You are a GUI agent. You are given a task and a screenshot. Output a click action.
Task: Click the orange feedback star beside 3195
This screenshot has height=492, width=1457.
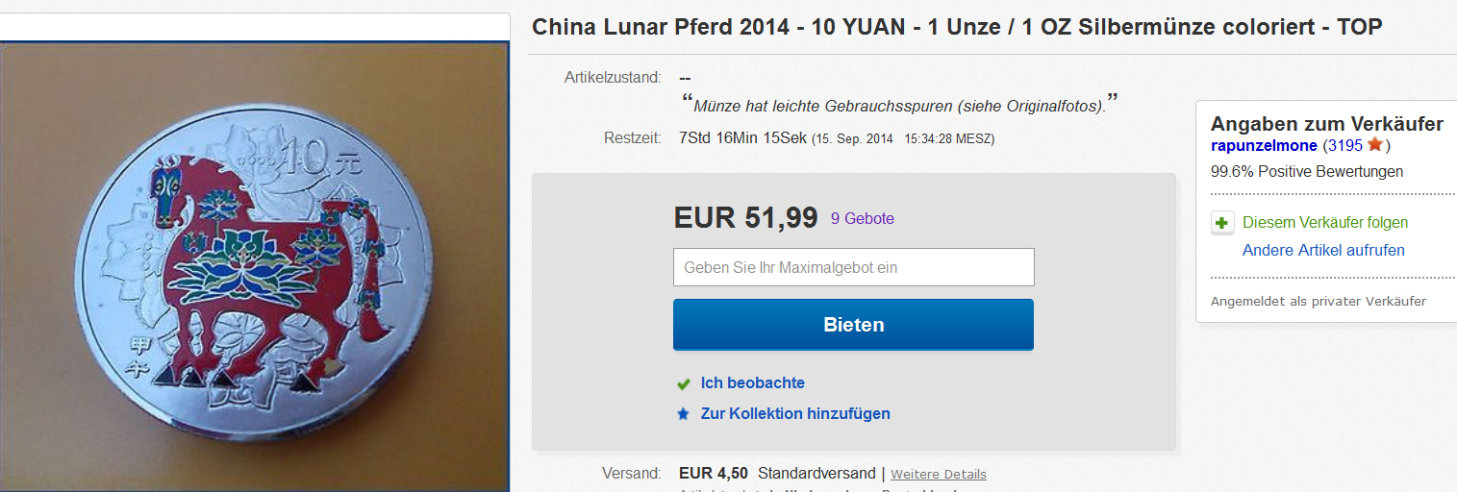click(x=1375, y=144)
